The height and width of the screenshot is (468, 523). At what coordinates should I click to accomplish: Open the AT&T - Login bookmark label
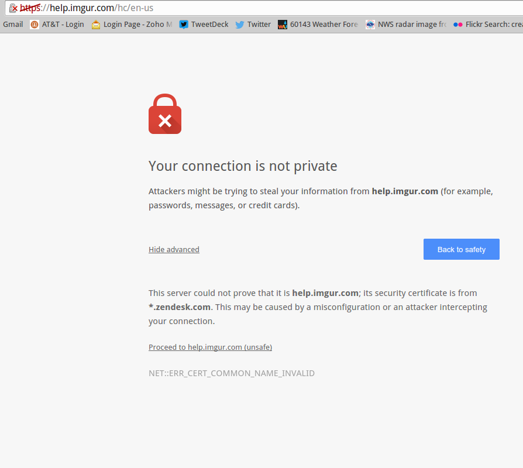63,25
